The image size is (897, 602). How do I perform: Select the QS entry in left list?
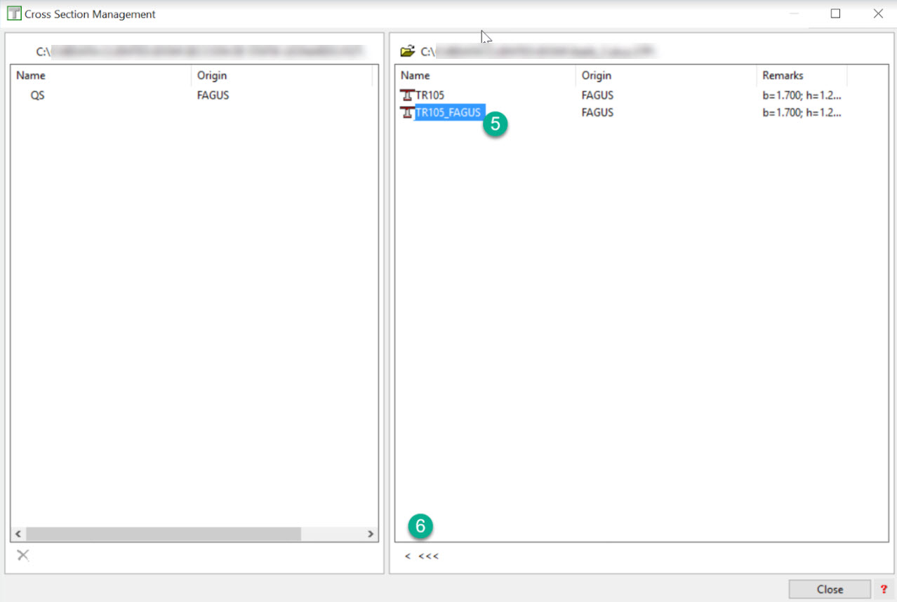[37, 95]
